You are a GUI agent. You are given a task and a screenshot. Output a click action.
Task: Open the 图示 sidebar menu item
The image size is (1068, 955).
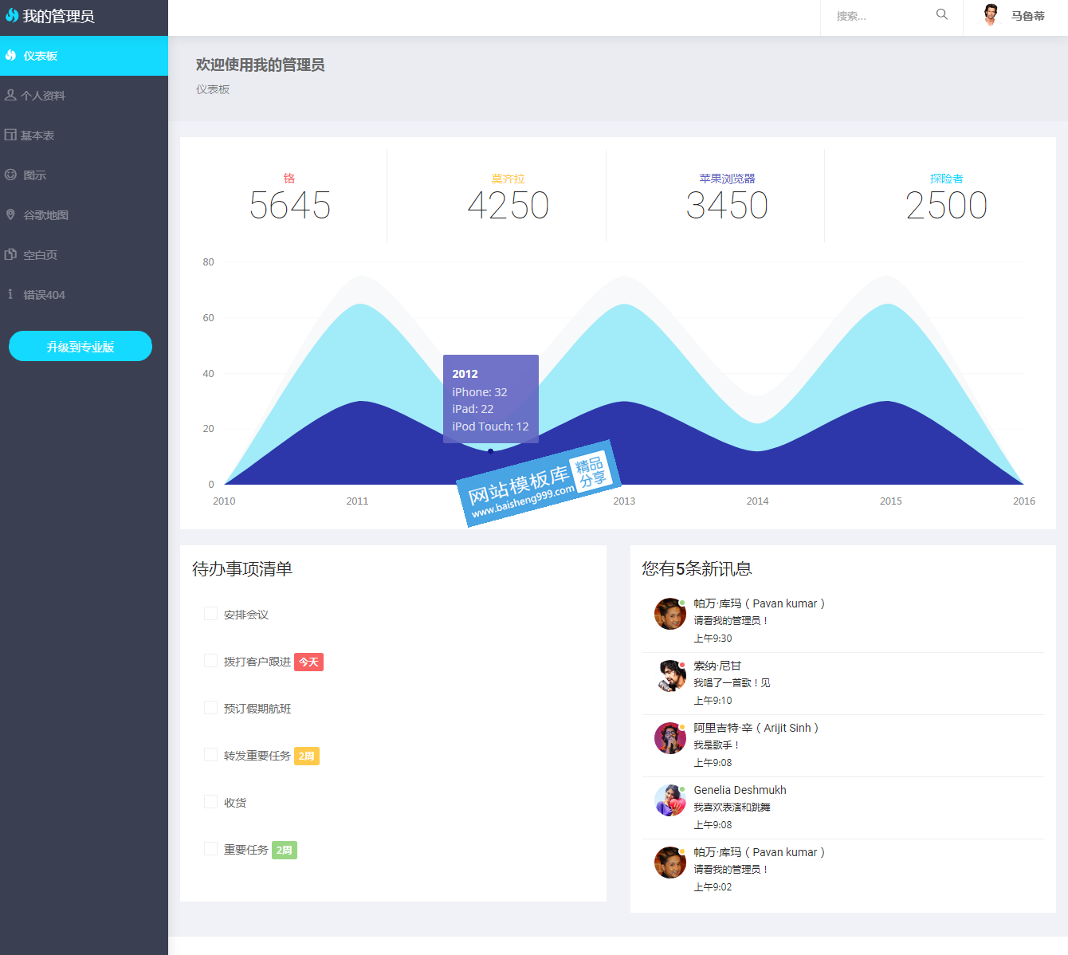[84, 175]
